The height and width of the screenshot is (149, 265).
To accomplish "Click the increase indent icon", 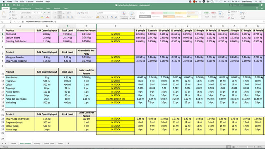I will pos(72,17).
